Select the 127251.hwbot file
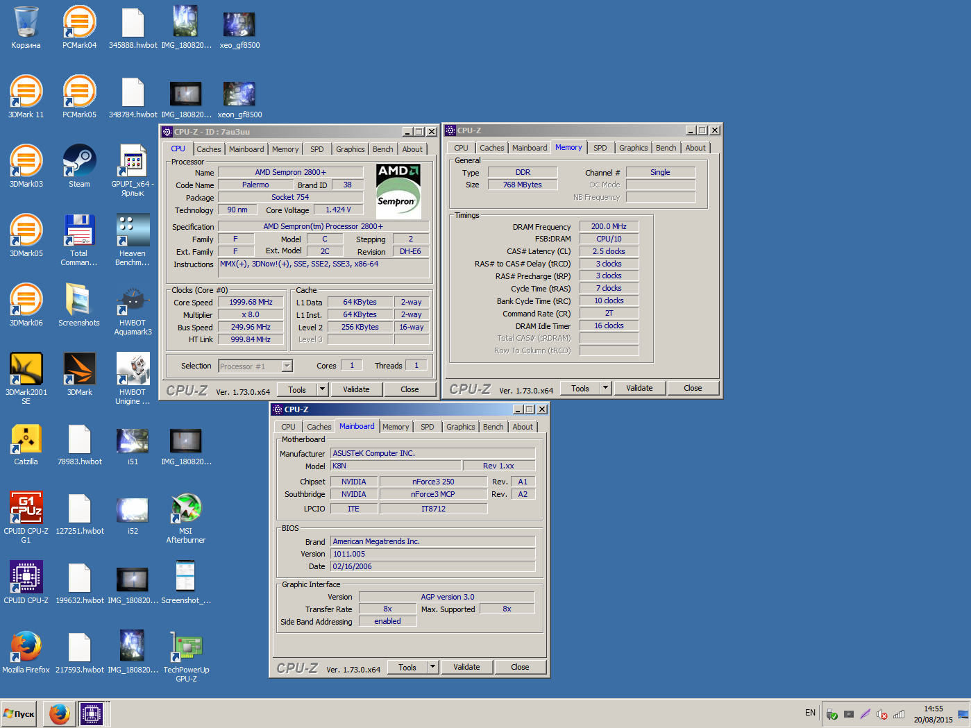Image resolution: width=971 pixels, height=728 pixels. click(79, 514)
